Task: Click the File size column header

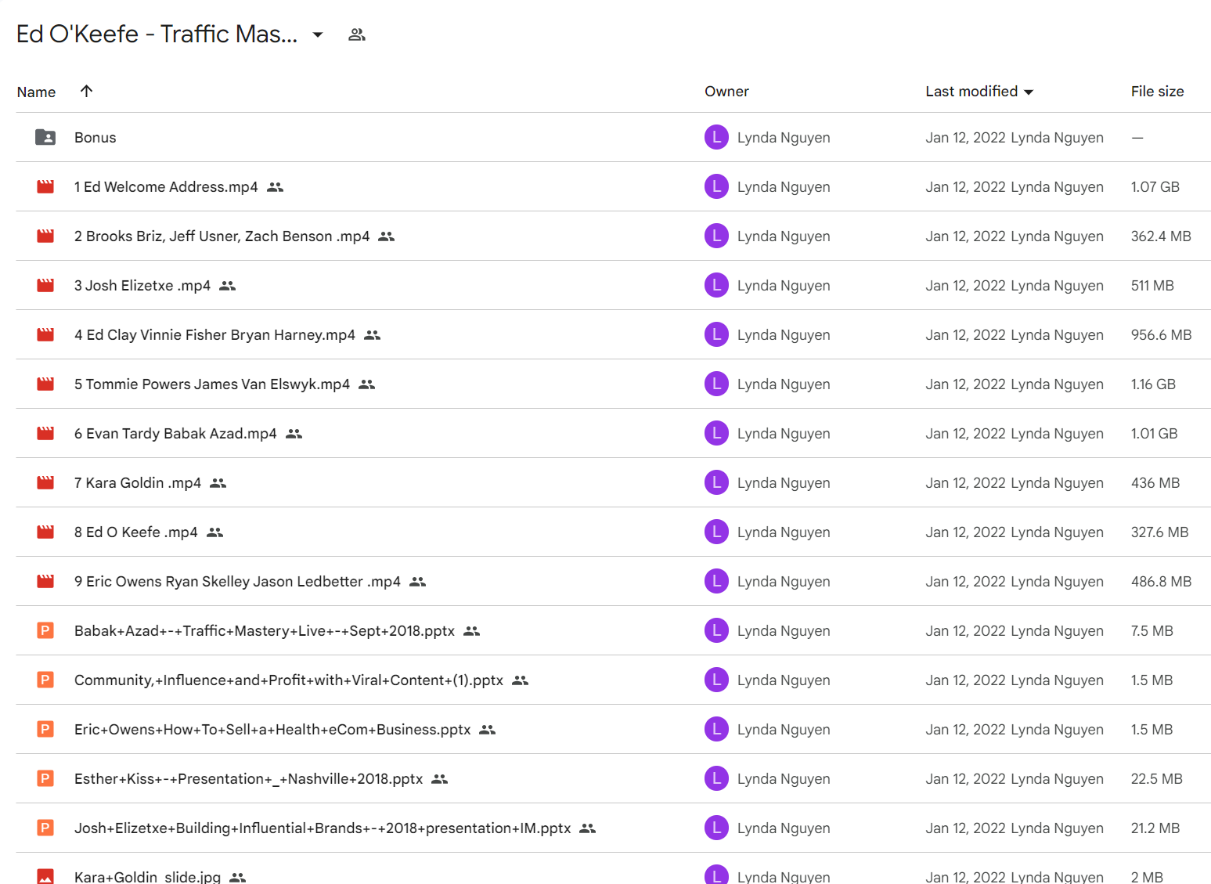Action: (1157, 92)
